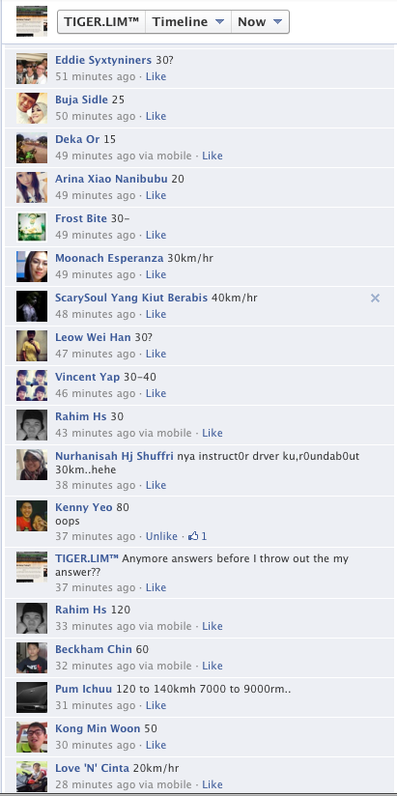
Task: Remove ScarySoul Yang Kiut Berabis comment with X
Action: (375, 298)
